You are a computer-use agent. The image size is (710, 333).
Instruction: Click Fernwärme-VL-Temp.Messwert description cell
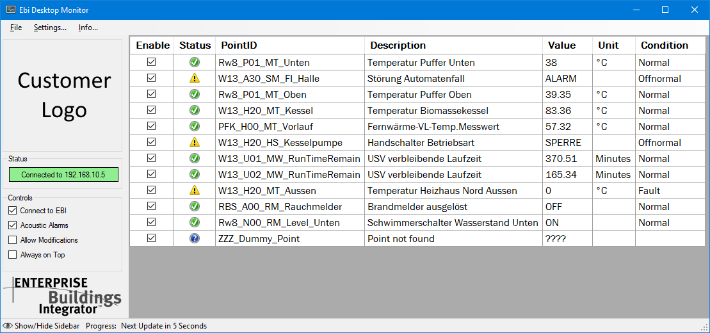(454, 126)
